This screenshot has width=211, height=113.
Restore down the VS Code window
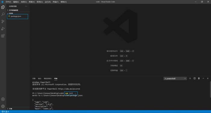click(x=202, y=2)
